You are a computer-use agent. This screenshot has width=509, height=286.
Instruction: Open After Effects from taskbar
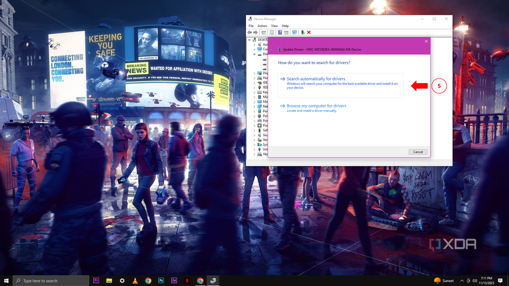pyautogui.click(x=174, y=281)
